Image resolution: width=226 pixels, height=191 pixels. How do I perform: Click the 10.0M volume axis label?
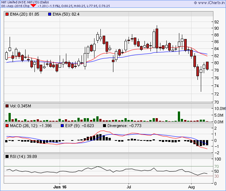tap(220, 109)
